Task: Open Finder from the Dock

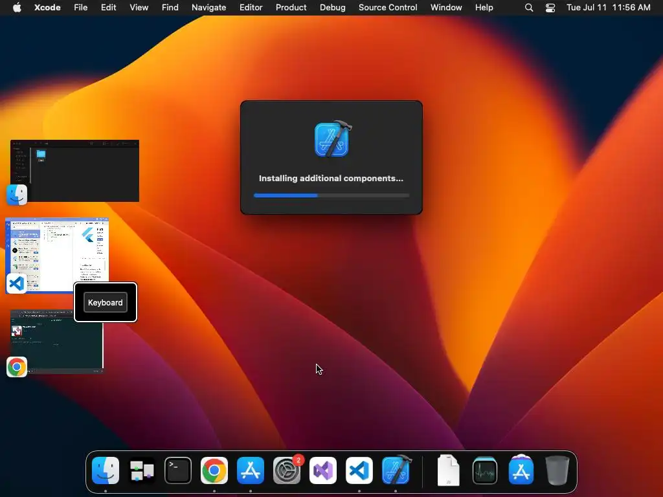Action: coord(106,470)
